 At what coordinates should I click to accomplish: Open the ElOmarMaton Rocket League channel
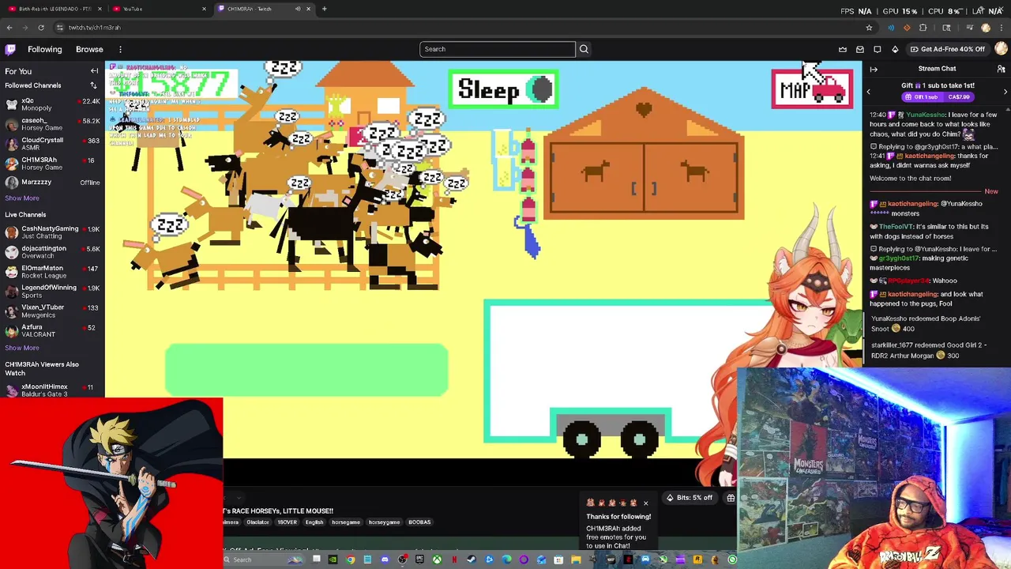52,272
